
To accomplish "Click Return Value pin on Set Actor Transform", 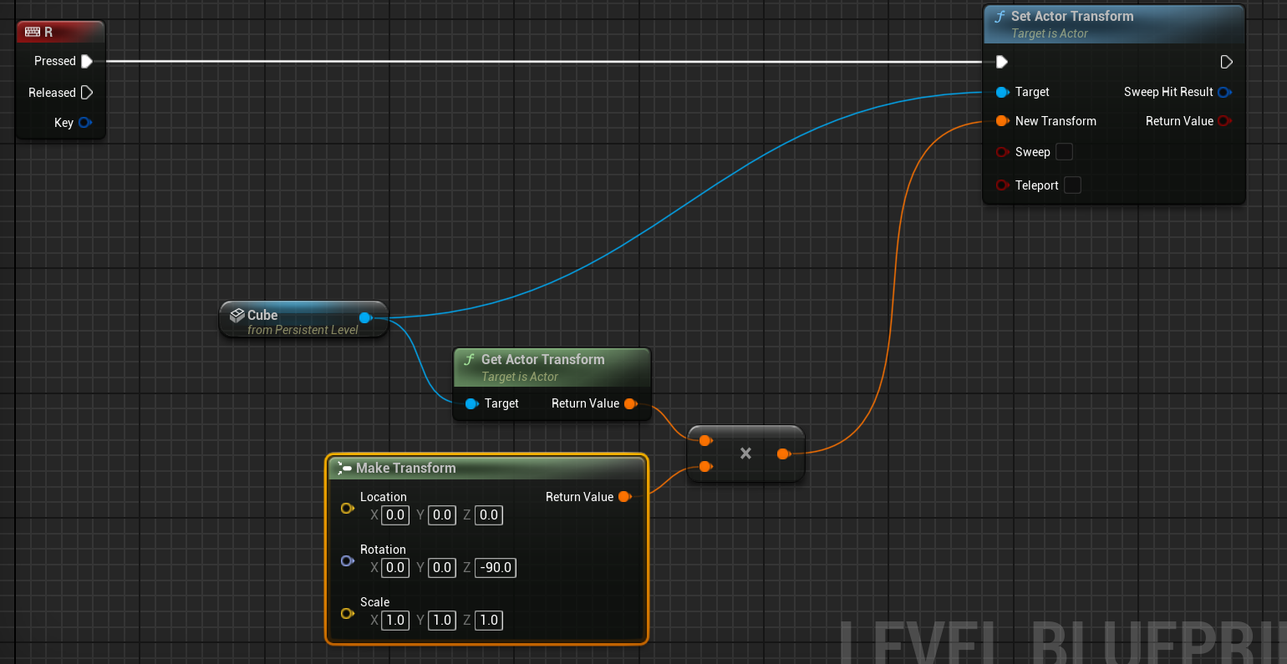I will pos(1225,121).
